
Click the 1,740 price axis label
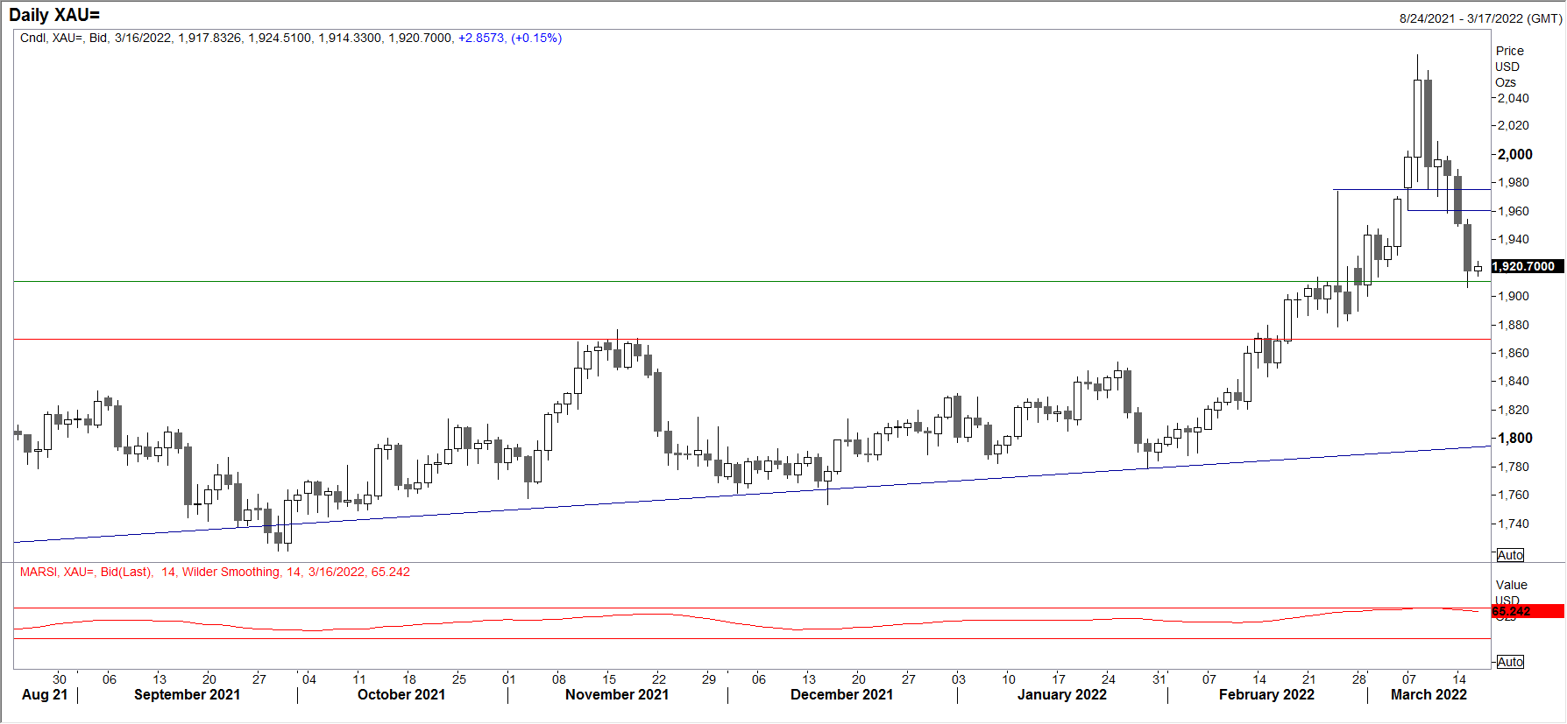(x=1514, y=524)
